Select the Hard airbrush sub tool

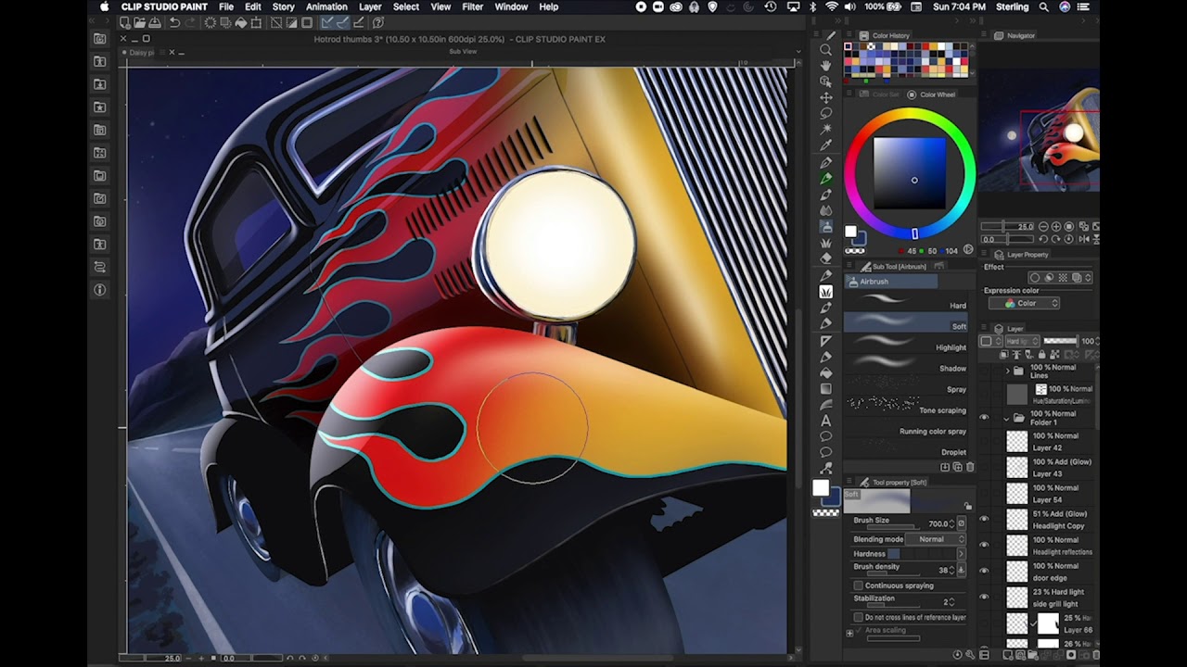(x=905, y=301)
